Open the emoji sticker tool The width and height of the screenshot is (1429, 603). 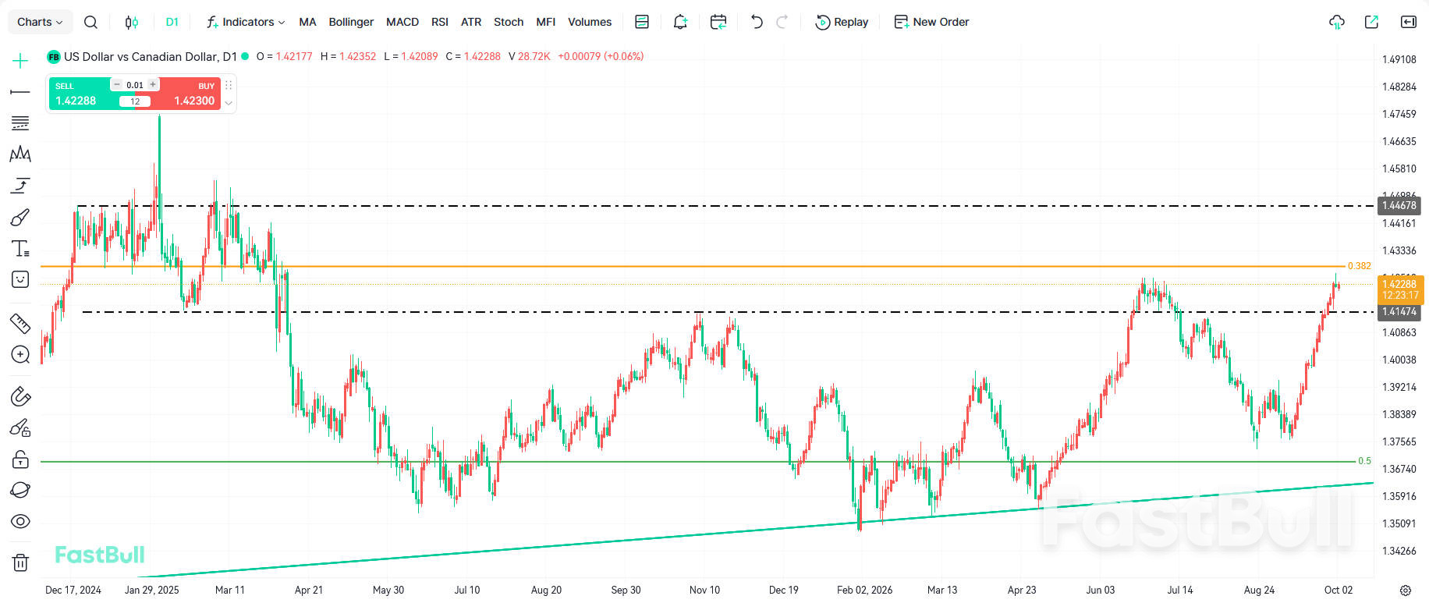(x=20, y=279)
